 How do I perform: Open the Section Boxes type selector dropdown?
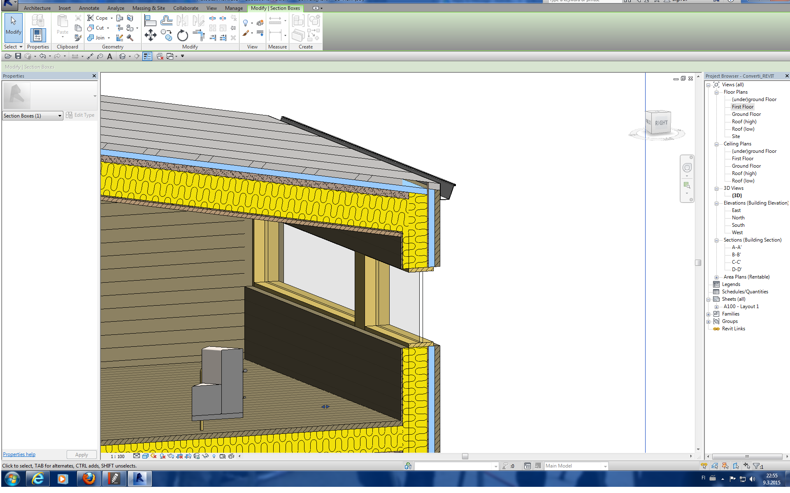coord(60,116)
